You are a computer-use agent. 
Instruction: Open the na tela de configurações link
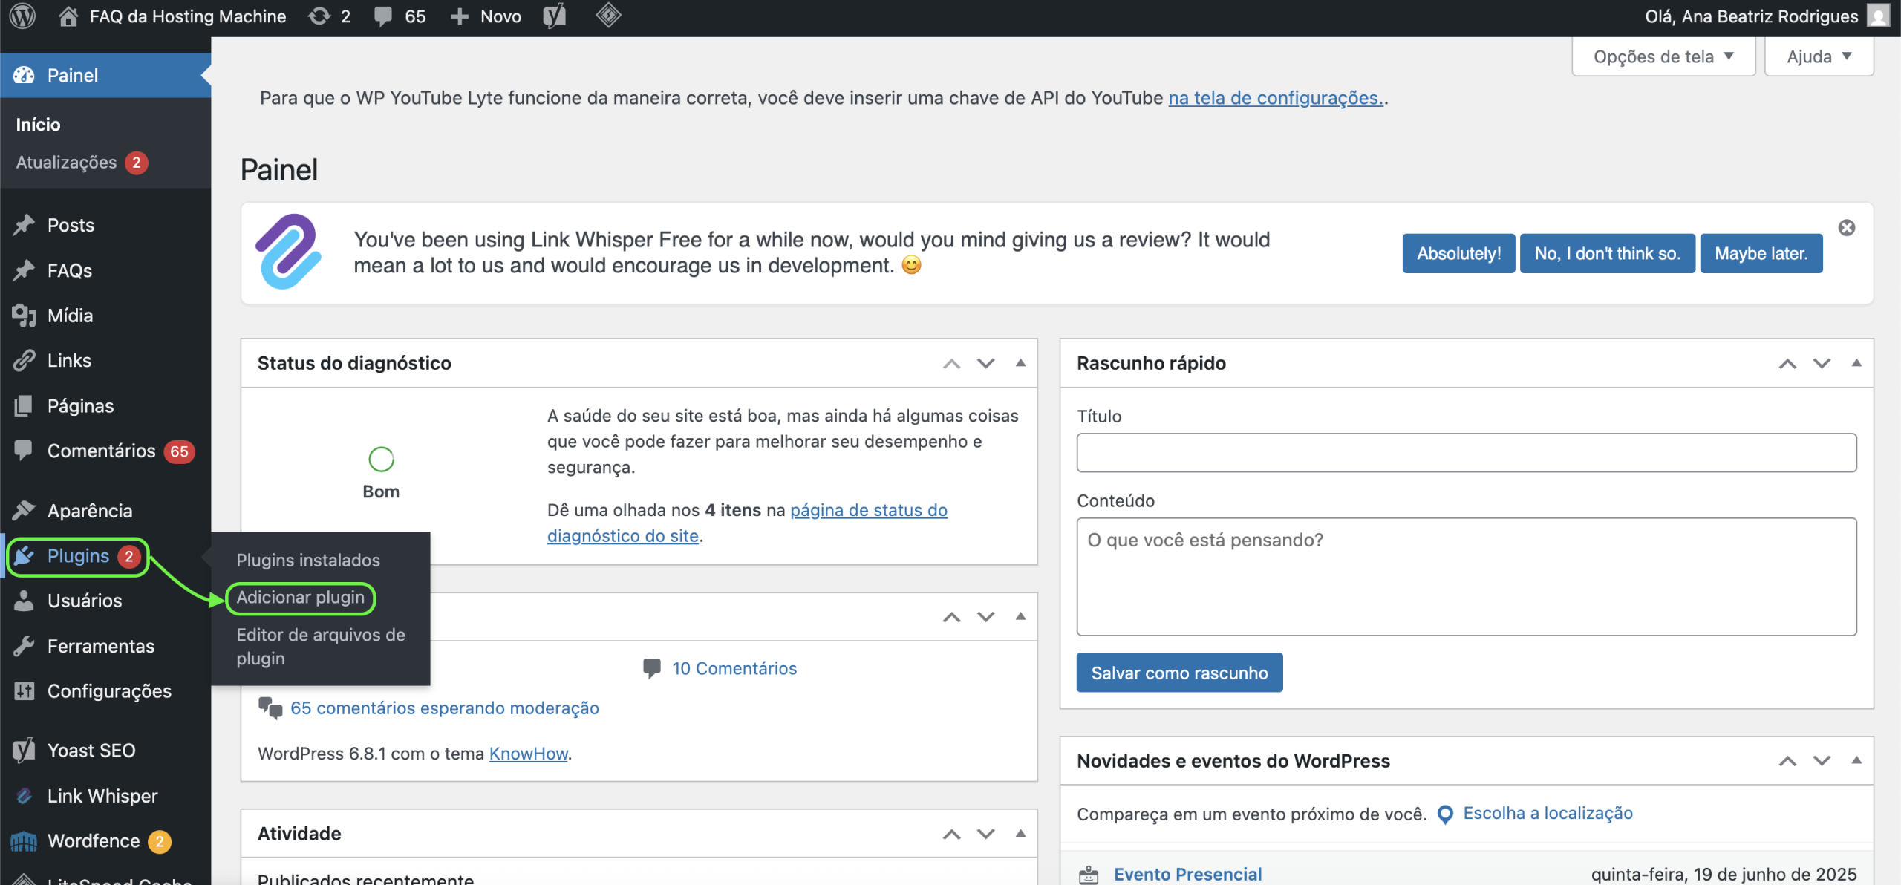pos(1276,98)
